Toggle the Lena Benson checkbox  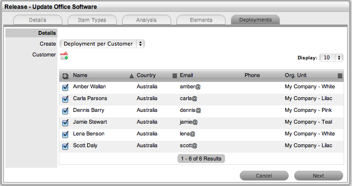[x=65, y=134]
